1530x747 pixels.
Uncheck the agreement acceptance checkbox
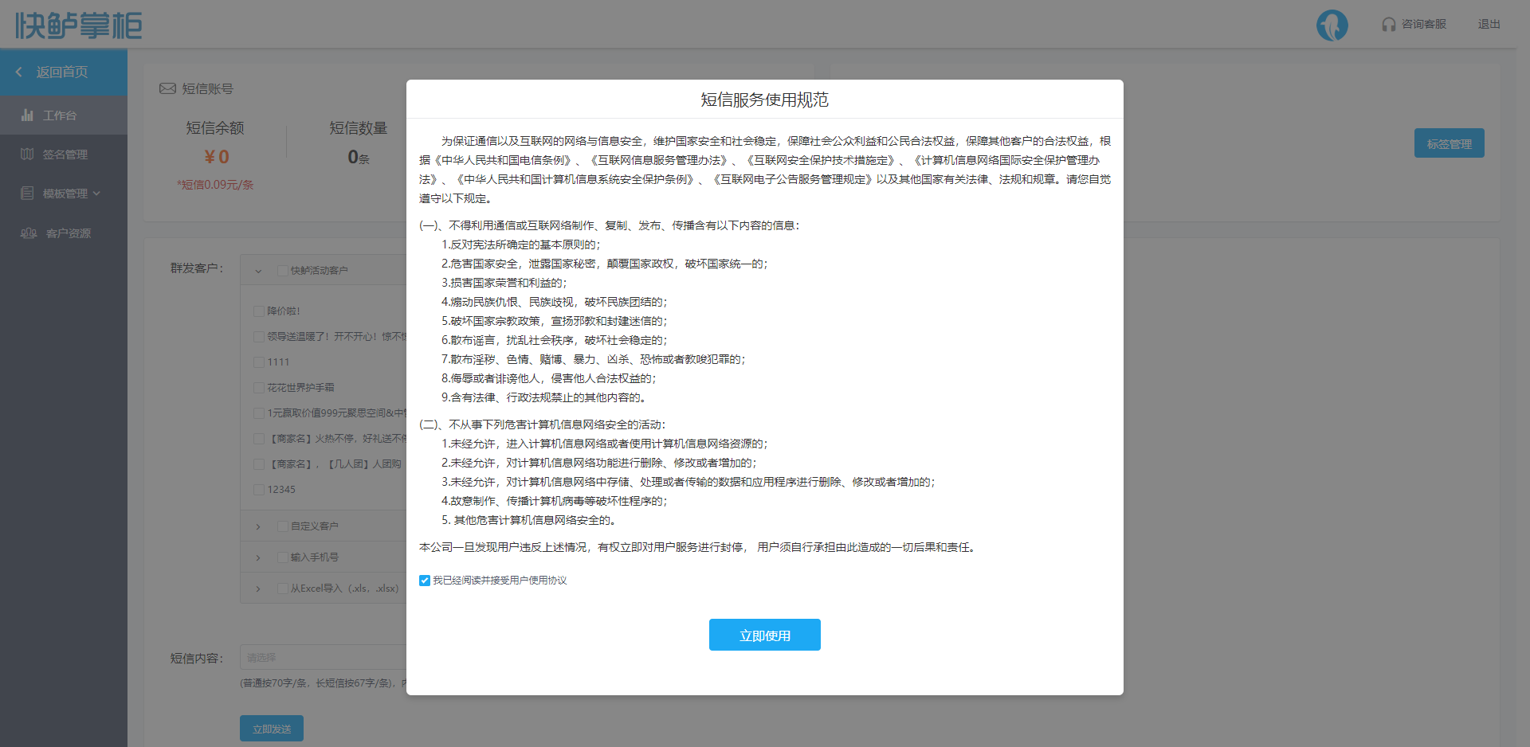click(x=425, y=581)
